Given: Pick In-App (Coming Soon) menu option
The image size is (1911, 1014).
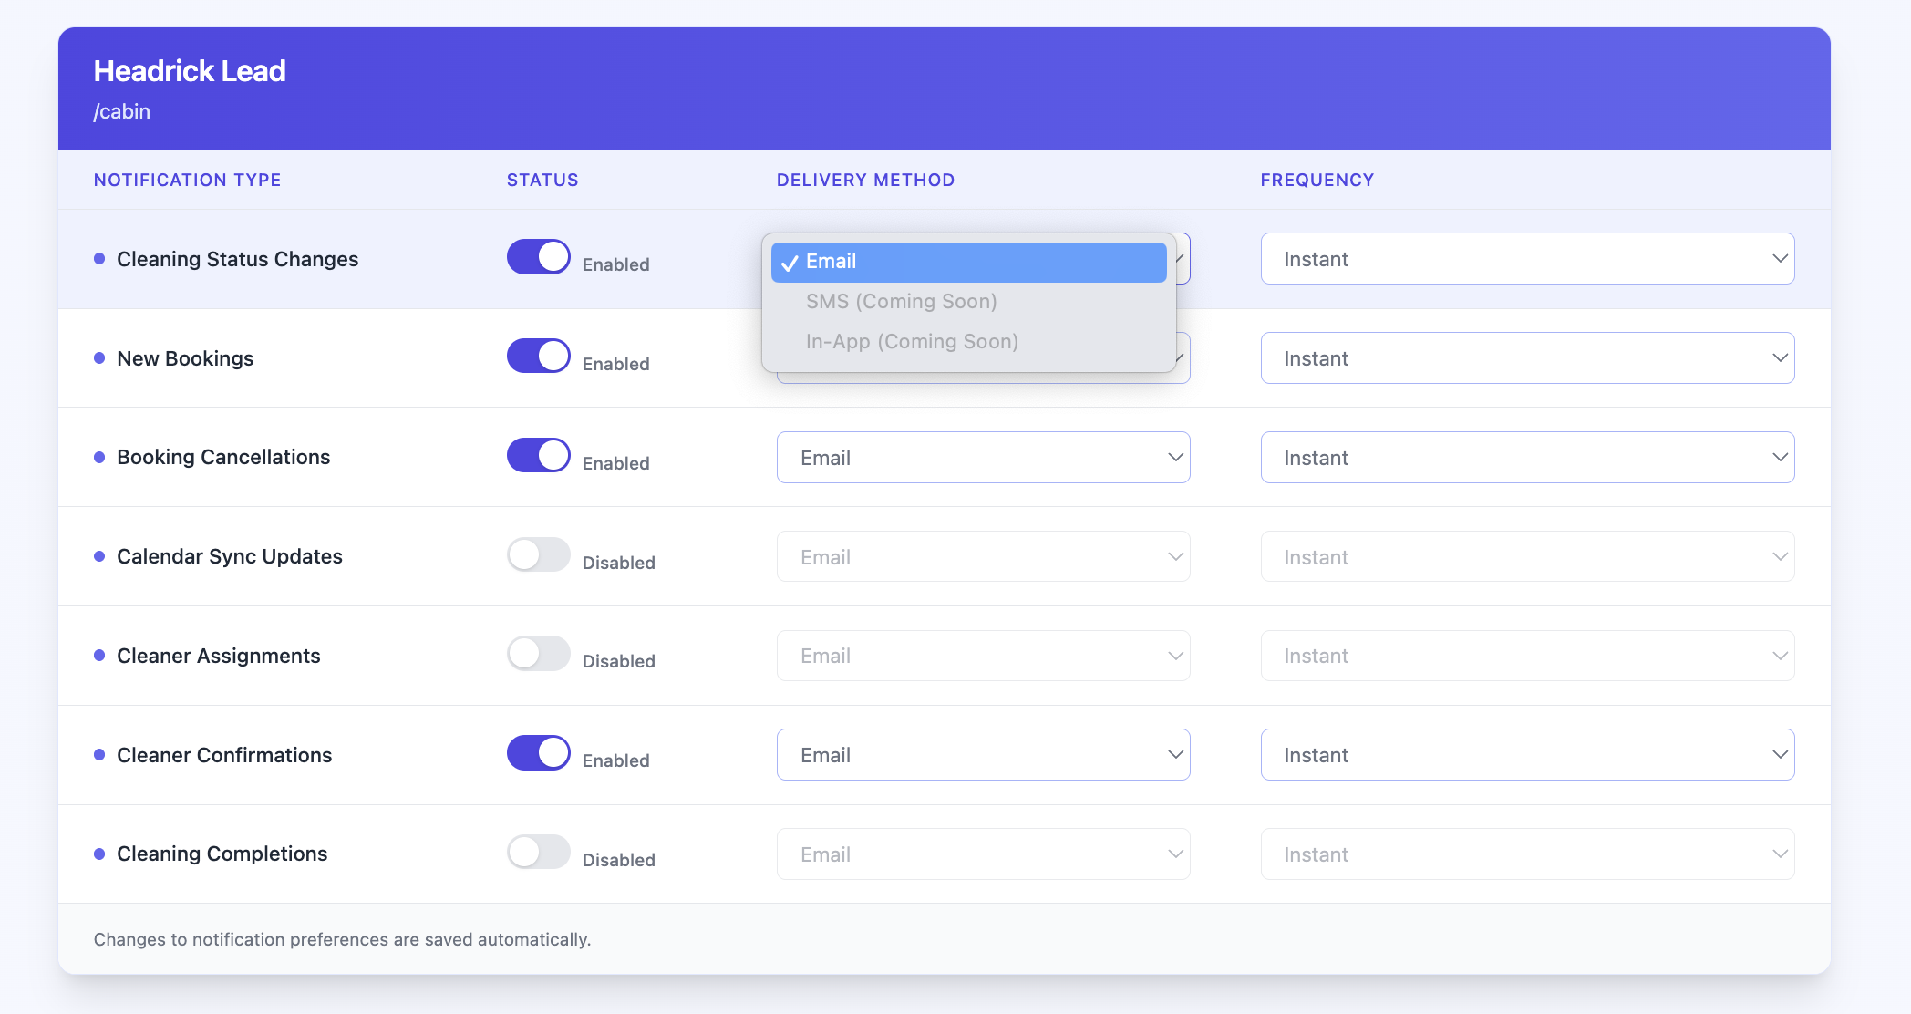Looking at the screenshot, I should pyautogui.click(x=912, y=342).
